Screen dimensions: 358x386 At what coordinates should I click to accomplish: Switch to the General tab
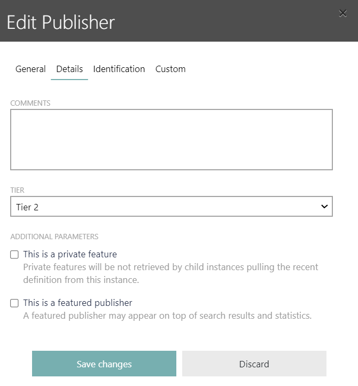pos(30,69)
